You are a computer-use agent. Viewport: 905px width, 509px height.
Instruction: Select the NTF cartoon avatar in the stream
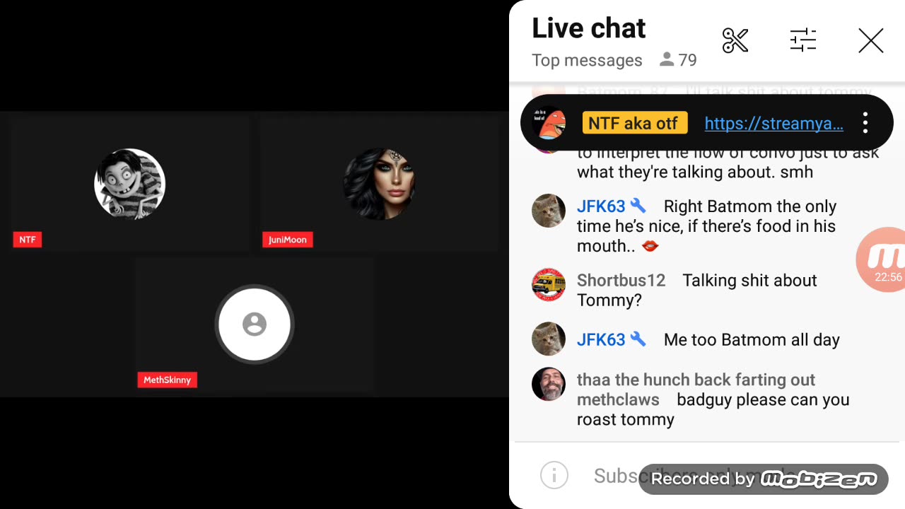click(129, 185)
